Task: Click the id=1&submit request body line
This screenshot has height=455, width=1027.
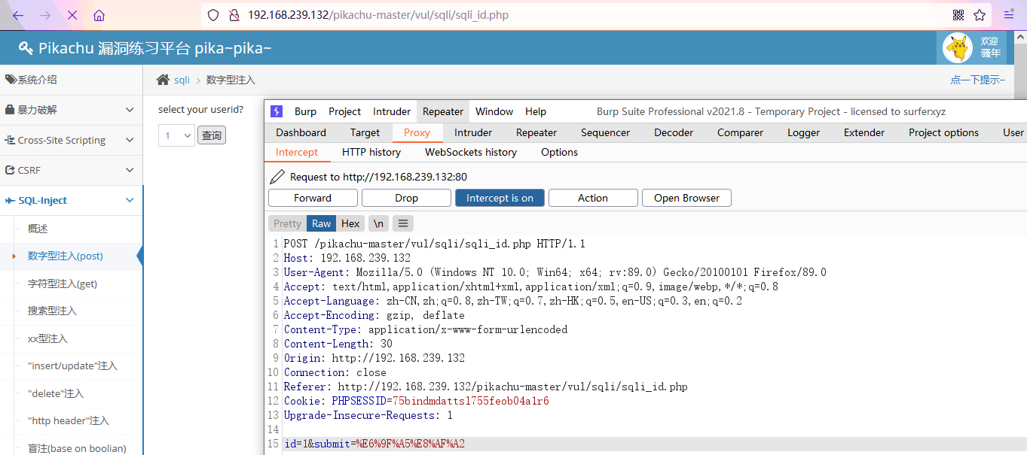Action: 374,444
